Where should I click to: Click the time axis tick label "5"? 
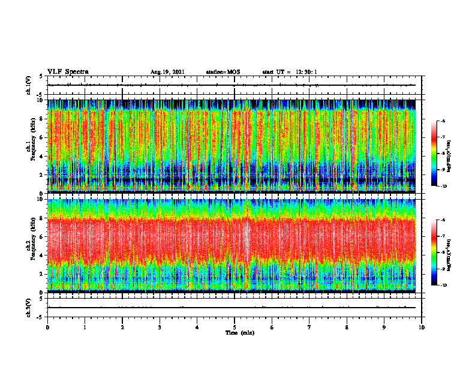[235, 327]
